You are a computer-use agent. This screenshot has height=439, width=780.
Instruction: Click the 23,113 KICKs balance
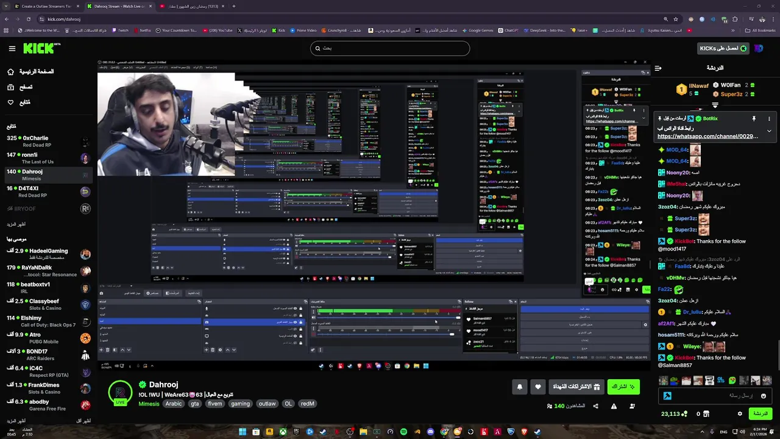click(674, 414)
